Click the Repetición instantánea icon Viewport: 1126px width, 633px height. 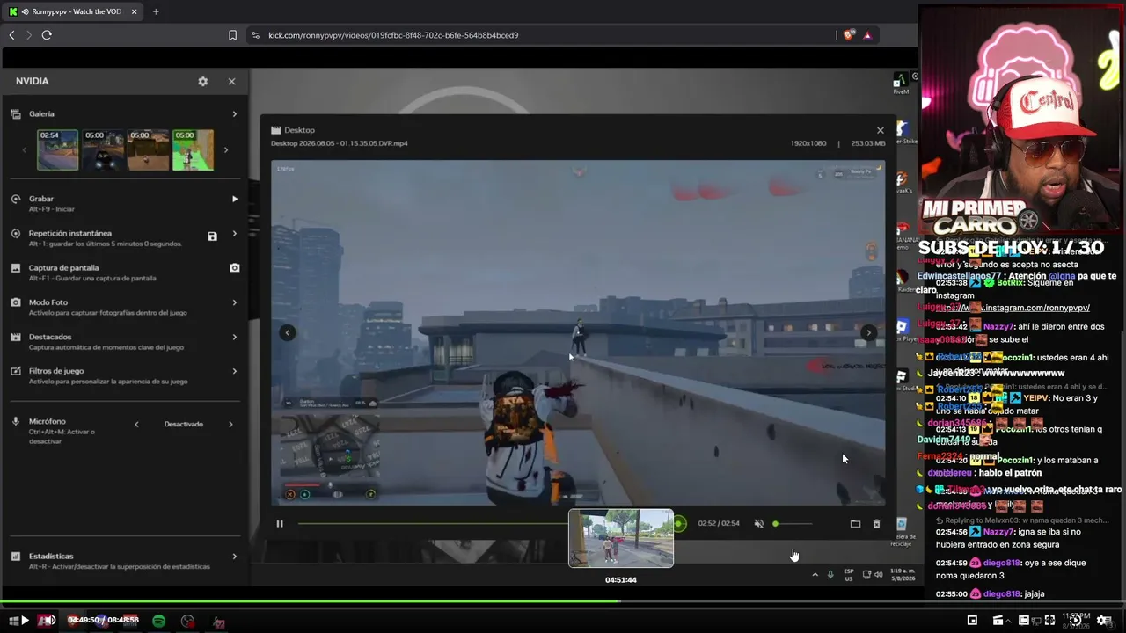pyautogui.click(x=16, y=233)
